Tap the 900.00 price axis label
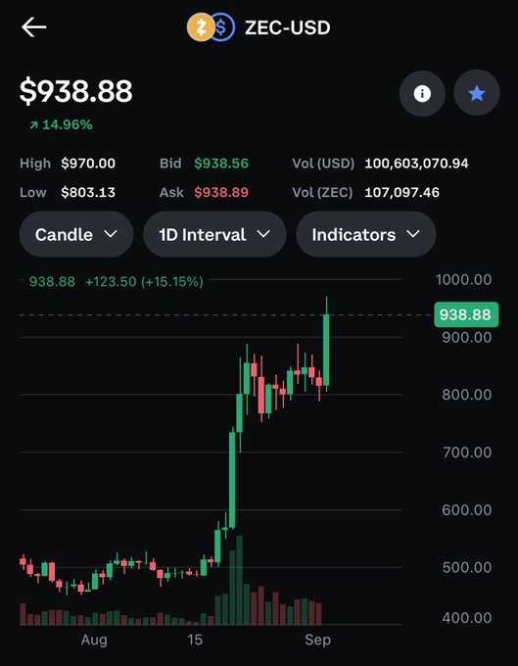This screenshot has height=666, width=518. point(467,337)
